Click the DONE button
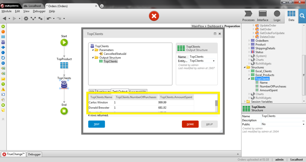Screen dimensions: 306x162 [190, 124]
